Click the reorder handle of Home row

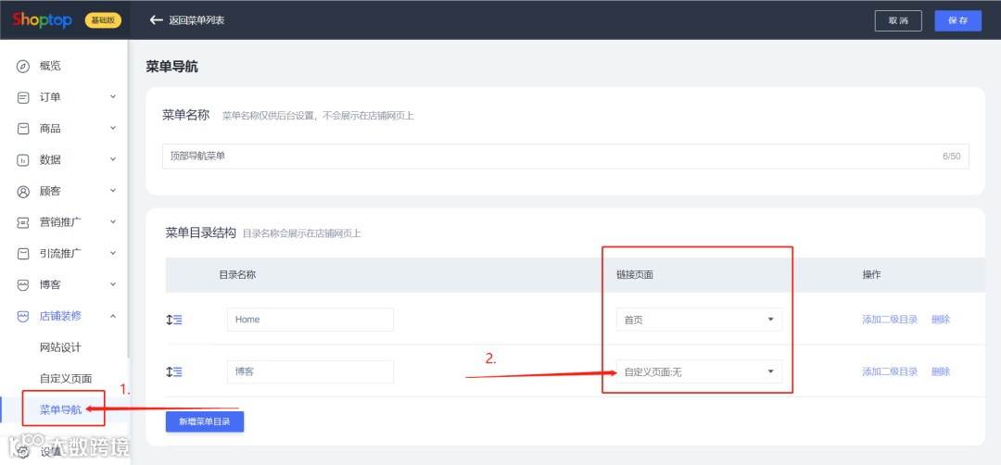pyautogui.click(x=173, y=320)
